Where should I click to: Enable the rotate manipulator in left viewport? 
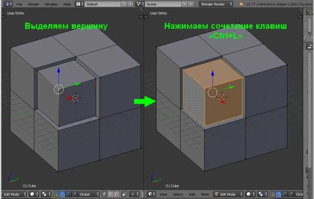pos(68,194)
